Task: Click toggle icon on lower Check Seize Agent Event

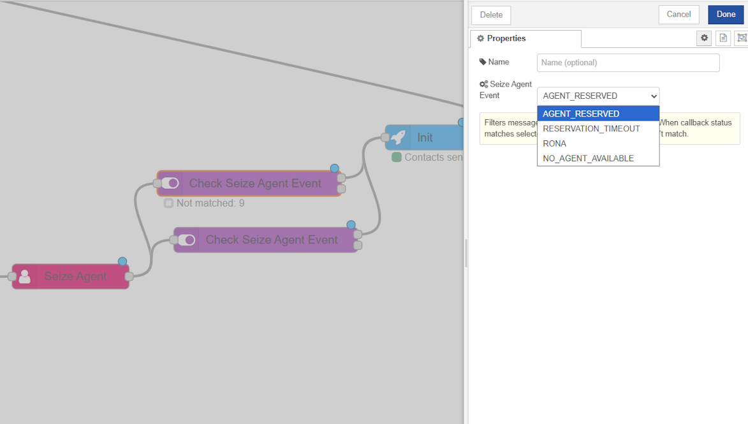Action: (186, 240)
